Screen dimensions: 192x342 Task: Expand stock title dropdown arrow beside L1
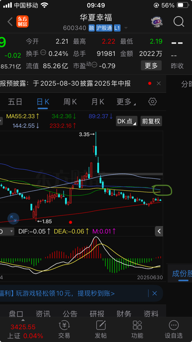pyautogui.click(x=125, y=28)
